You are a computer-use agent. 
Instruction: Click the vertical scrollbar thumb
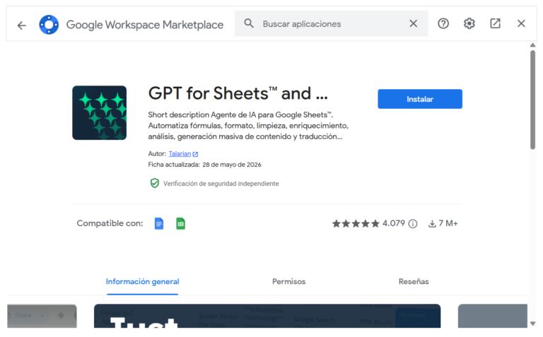point(532,100)
